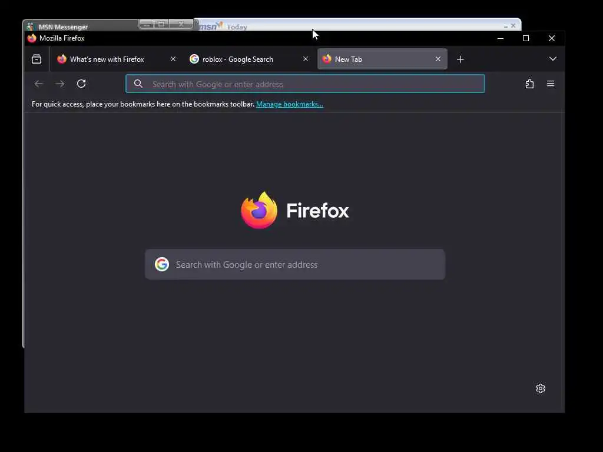Close the Mozilla Firefox window
The width and height of the screenshot is (603, 452).
551,38
